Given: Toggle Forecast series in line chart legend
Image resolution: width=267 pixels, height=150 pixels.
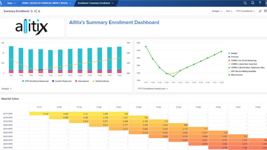Looking at the screenshot, I should click(233, 57).
